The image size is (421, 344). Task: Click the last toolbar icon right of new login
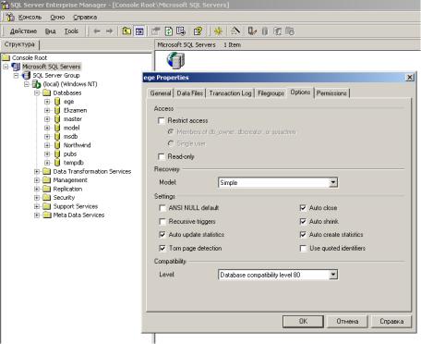tap(290, 31)
